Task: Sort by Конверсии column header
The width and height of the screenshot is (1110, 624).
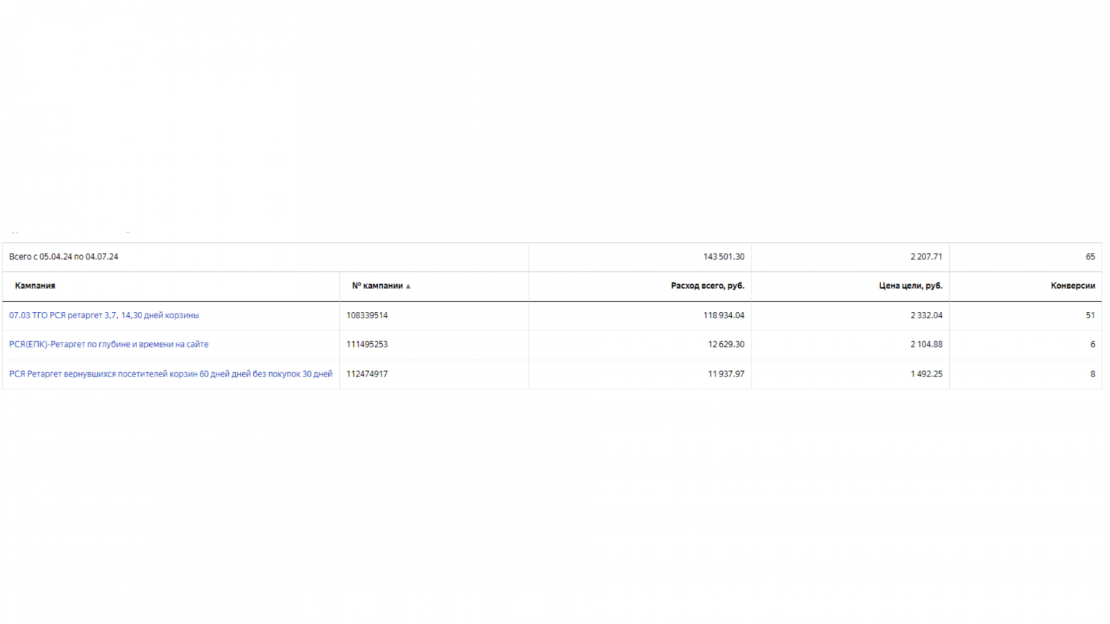Action: tap(1073, 286)
